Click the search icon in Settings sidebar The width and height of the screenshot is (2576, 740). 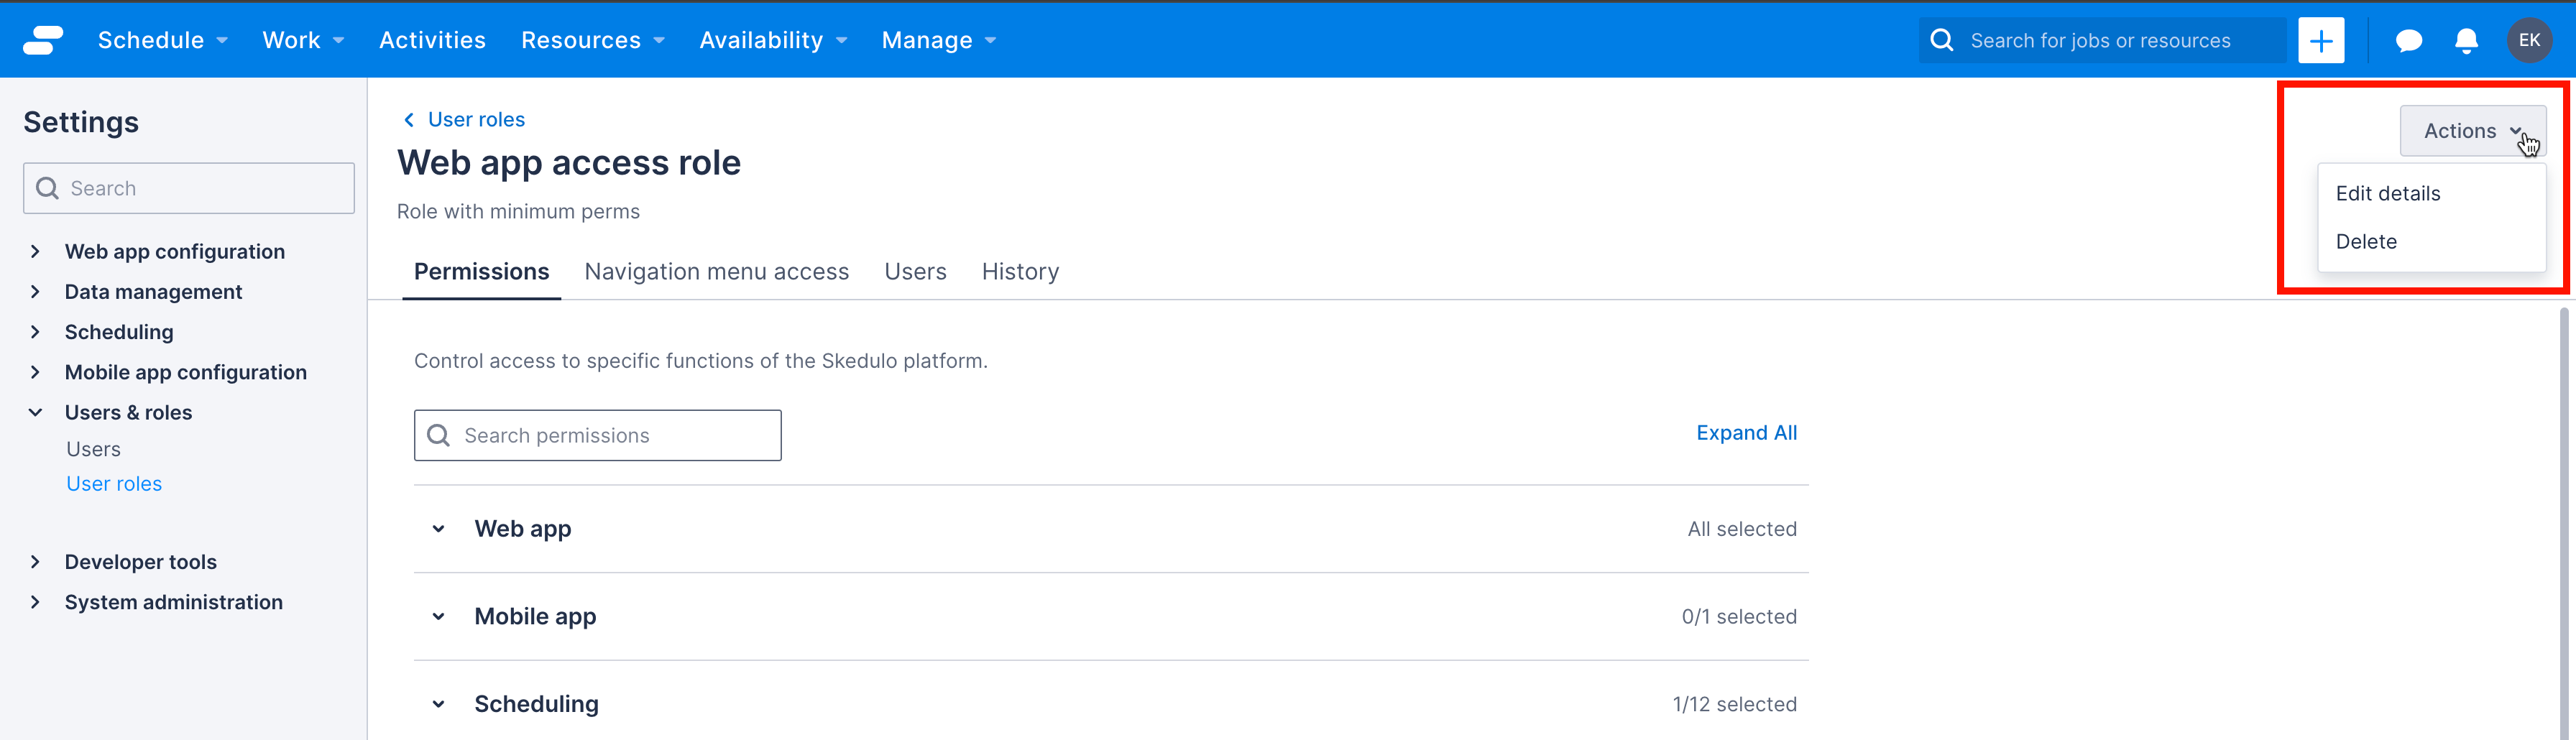coord(47,188)
